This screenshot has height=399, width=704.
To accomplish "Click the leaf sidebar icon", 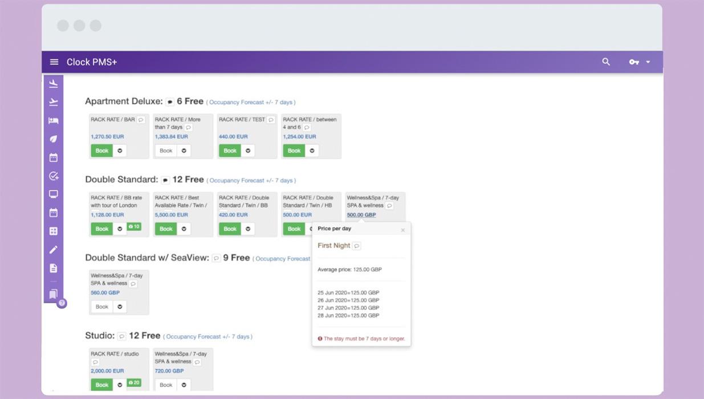I will (54, 139).
